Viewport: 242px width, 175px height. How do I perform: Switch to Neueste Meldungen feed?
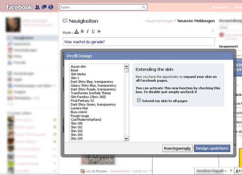196,21
